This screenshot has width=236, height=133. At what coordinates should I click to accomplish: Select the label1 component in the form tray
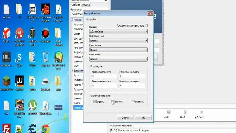pos(167,114)
